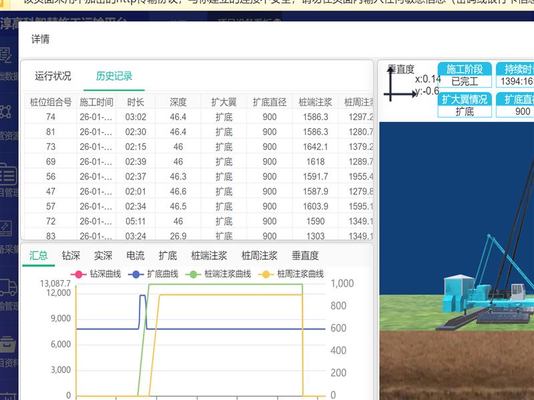The image size is (534, 400).
Task: Toggle the 扩底曲线 legend series
Action: (154, 274)
